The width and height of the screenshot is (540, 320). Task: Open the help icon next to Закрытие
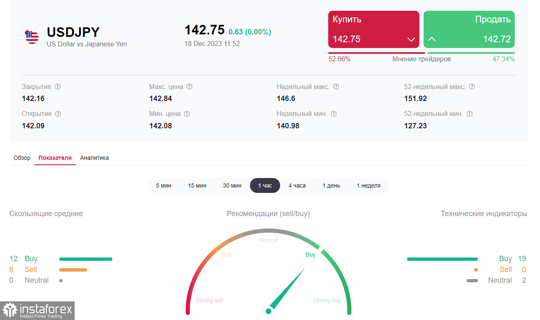tap(58, 87)
